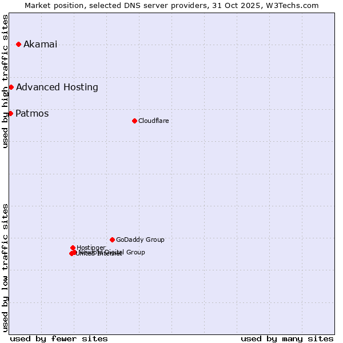Select the Cloudflare data point marker
The height and width of the screenshot is (343, 343).
coord(134,121)
